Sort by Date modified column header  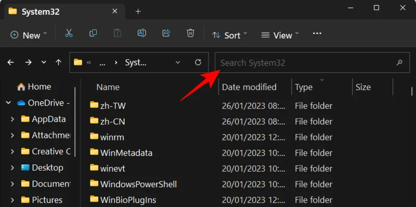tap(249, 87)
